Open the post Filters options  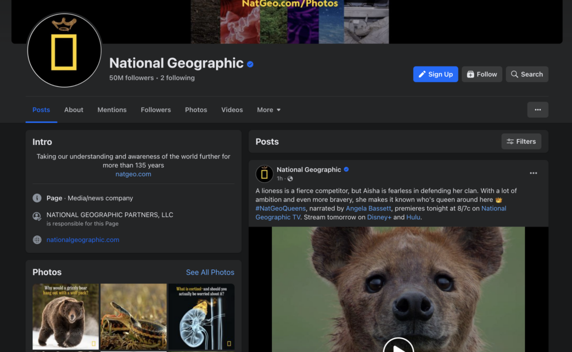tap(521, 142)
